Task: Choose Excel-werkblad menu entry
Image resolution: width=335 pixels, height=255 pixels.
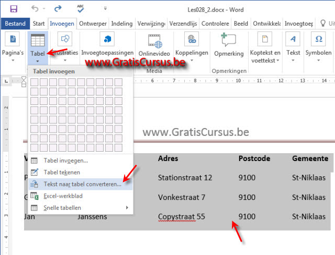Action: 80,196
